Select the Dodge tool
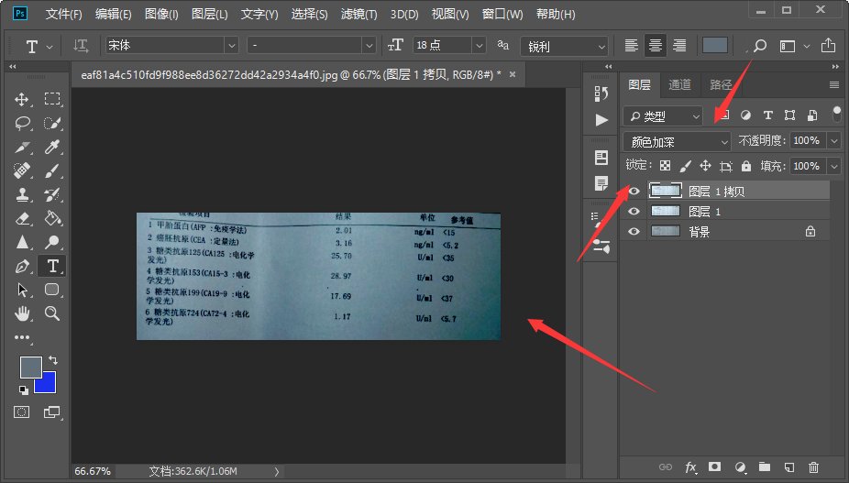The width and height of the screenshot is (849, 483). (x=52, y=242)
